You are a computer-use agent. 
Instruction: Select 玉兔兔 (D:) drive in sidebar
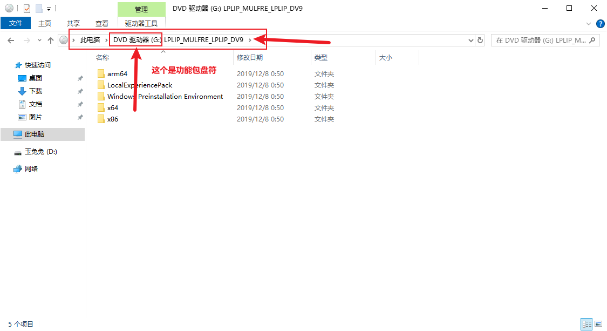click(x=40, y=152)
